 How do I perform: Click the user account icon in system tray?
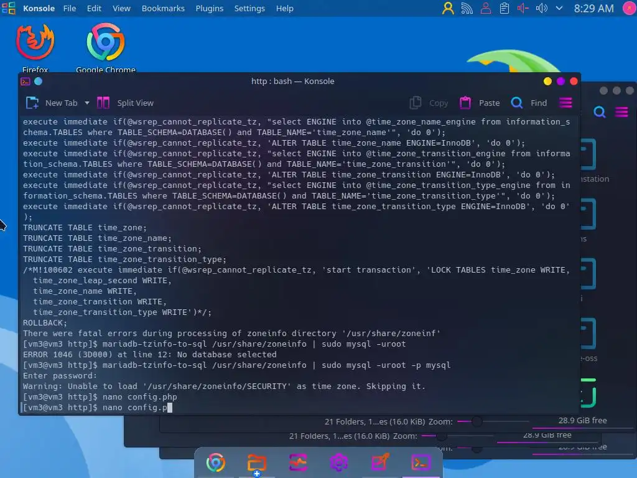coord(448,8)
